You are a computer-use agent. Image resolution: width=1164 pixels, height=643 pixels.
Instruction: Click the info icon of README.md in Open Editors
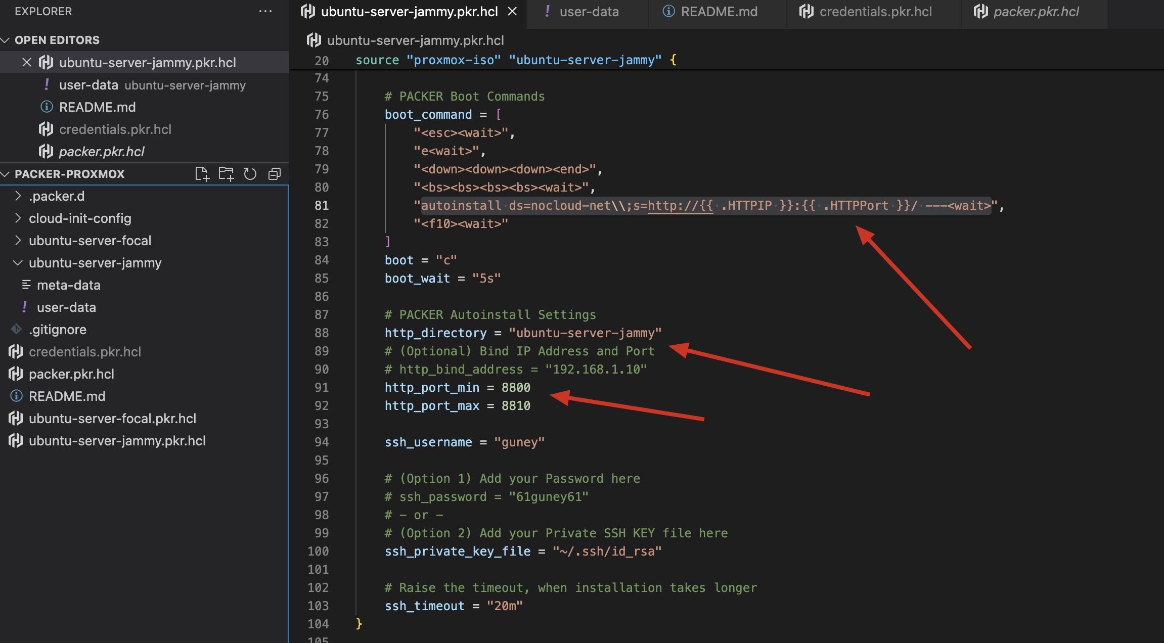point(47,107)
